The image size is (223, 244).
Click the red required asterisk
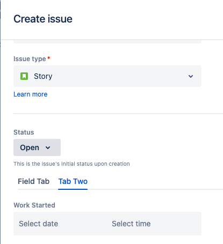pos(48,58)
